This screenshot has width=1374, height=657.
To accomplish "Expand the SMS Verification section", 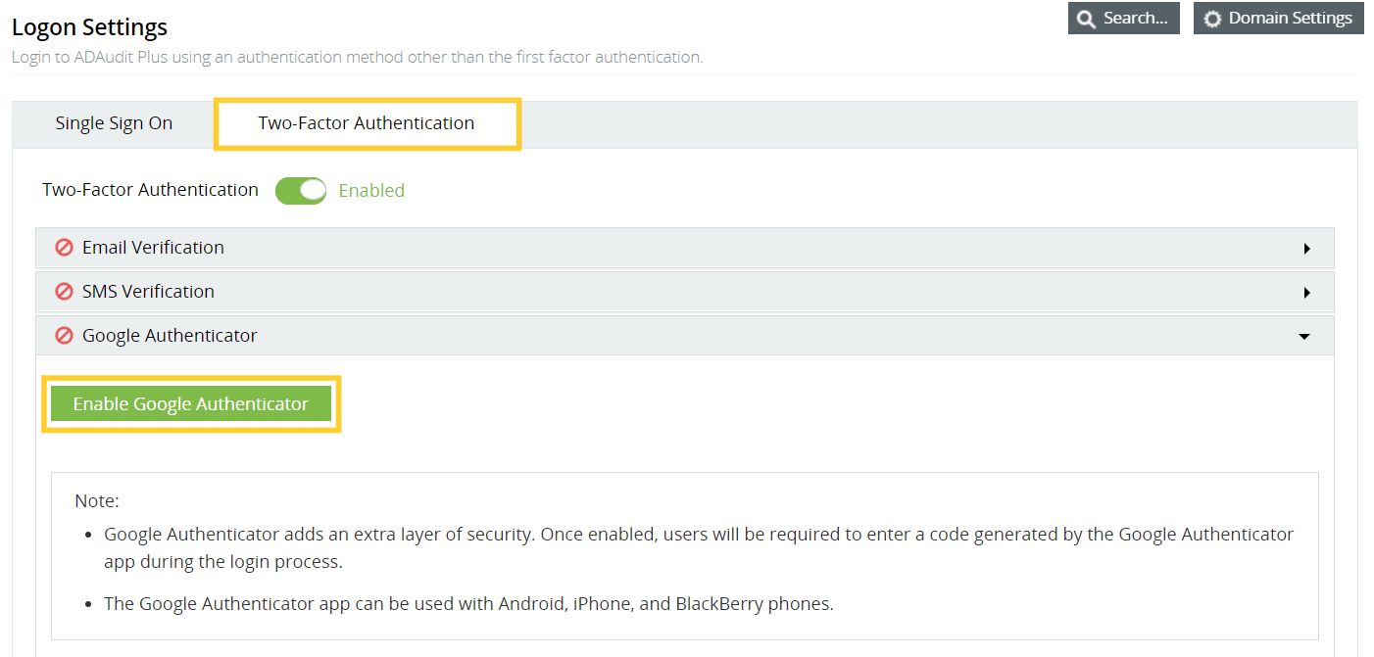I will (x=1306, y=291).
